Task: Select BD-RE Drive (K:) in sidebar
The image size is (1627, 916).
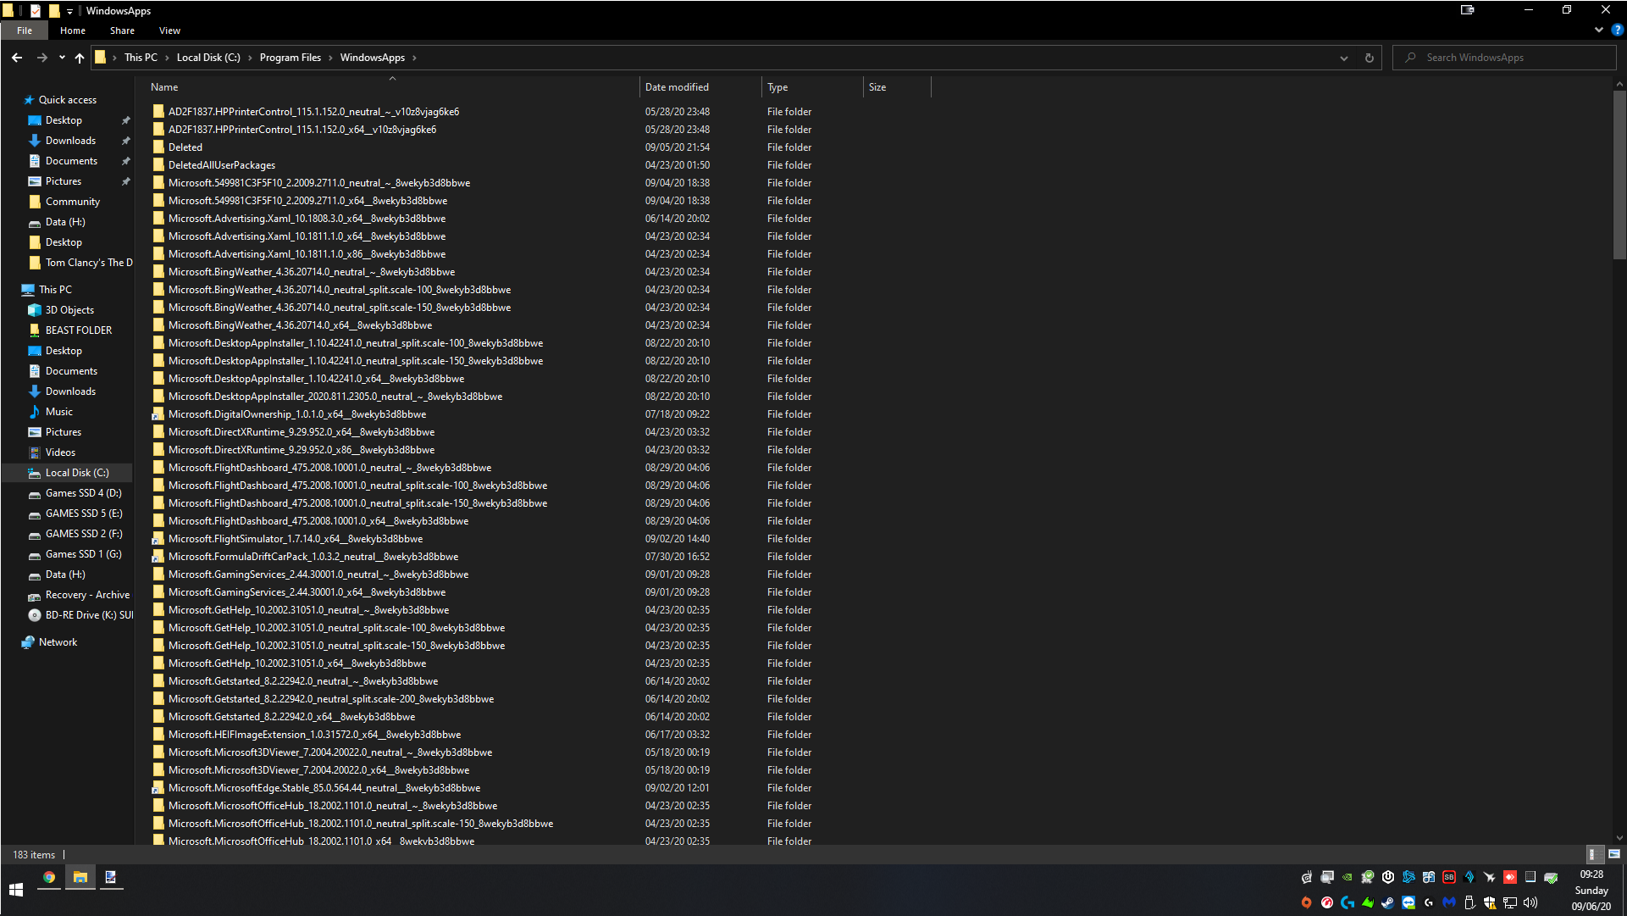Action: point(89,615)
